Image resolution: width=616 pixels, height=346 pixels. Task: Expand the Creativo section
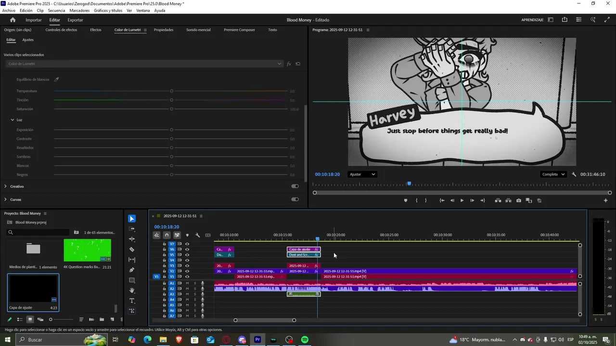click(5, 186)
